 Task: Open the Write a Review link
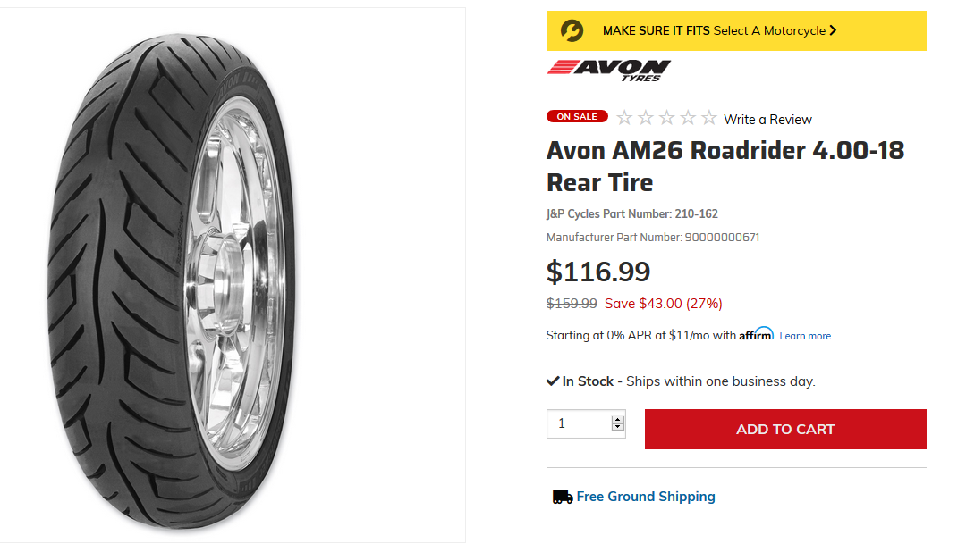coord(767,119)
